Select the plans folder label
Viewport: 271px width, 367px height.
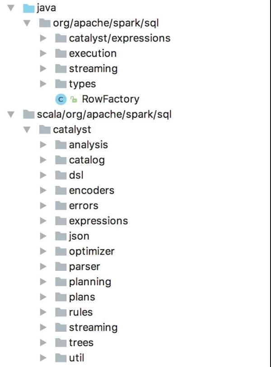coord(82,297)
